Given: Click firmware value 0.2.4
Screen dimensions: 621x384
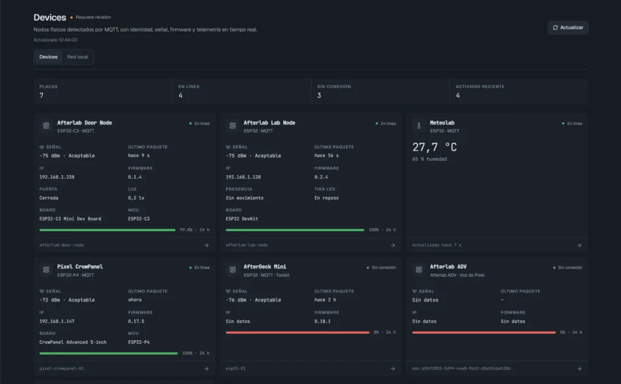Looking at the screenshot, I should 321,177.
